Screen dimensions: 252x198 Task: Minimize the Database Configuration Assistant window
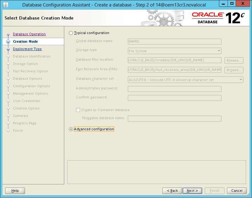tap(223, 4)
